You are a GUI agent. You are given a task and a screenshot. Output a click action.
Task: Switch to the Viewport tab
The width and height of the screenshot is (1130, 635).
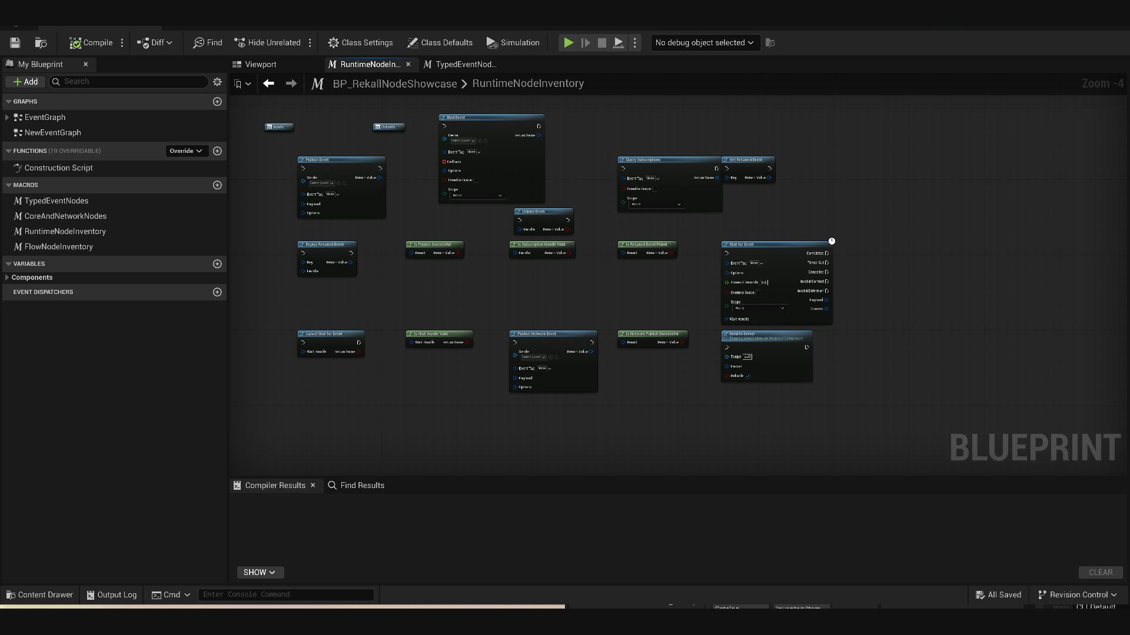tap(254, 64)
